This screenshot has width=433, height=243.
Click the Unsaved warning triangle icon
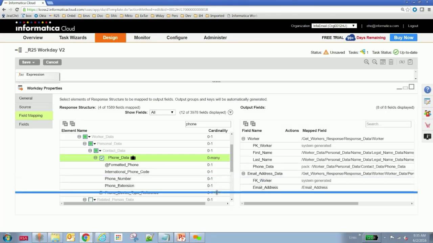coord(326,52)
